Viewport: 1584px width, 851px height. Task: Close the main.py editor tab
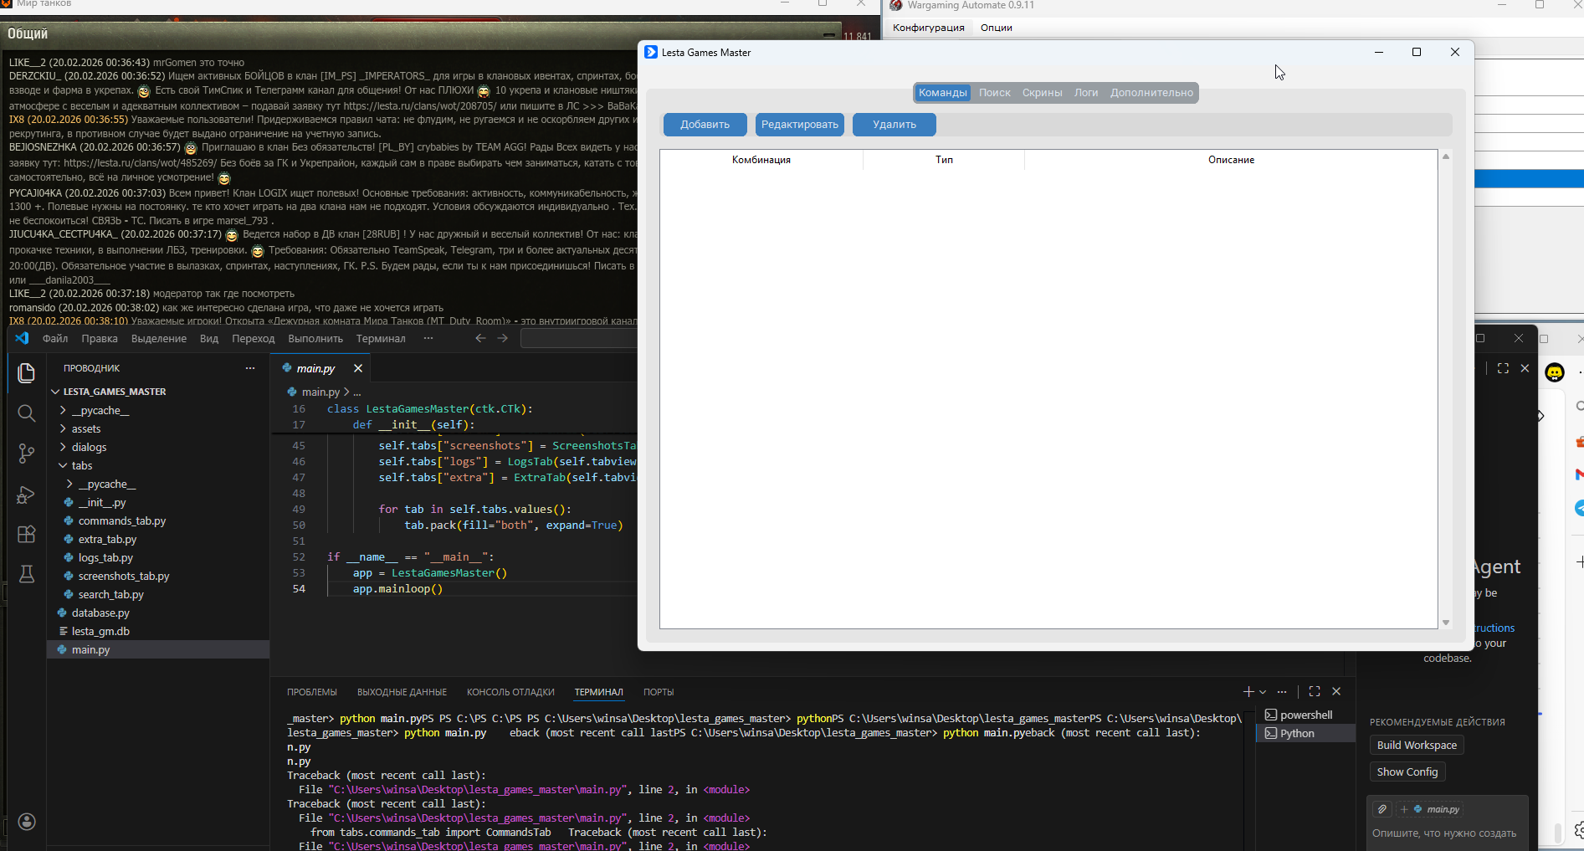point(358,368)
